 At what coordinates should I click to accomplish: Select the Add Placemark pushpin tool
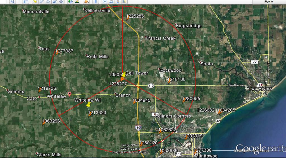[x=35, y=1]
